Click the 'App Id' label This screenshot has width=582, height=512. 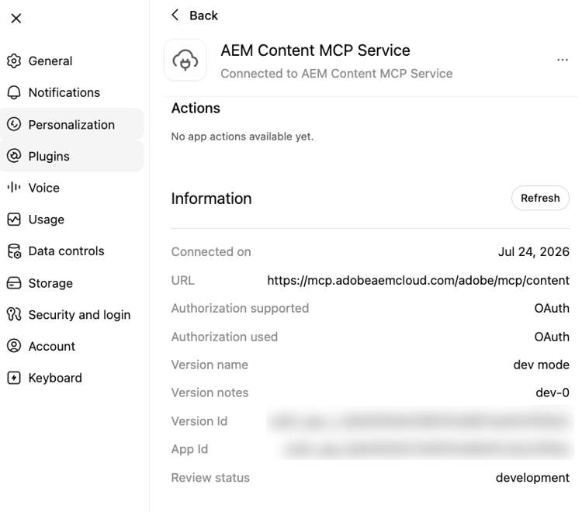pos(189,449)
